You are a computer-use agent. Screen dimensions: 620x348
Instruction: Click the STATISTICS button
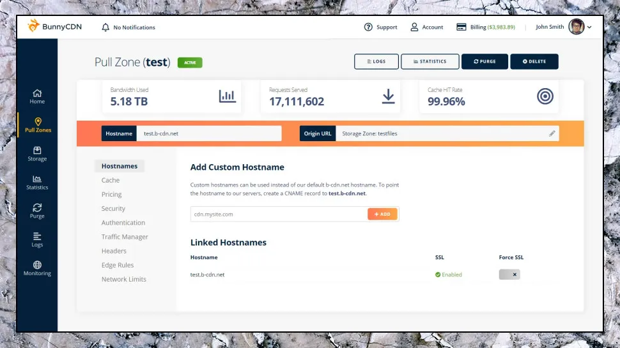tap(430, 62)
